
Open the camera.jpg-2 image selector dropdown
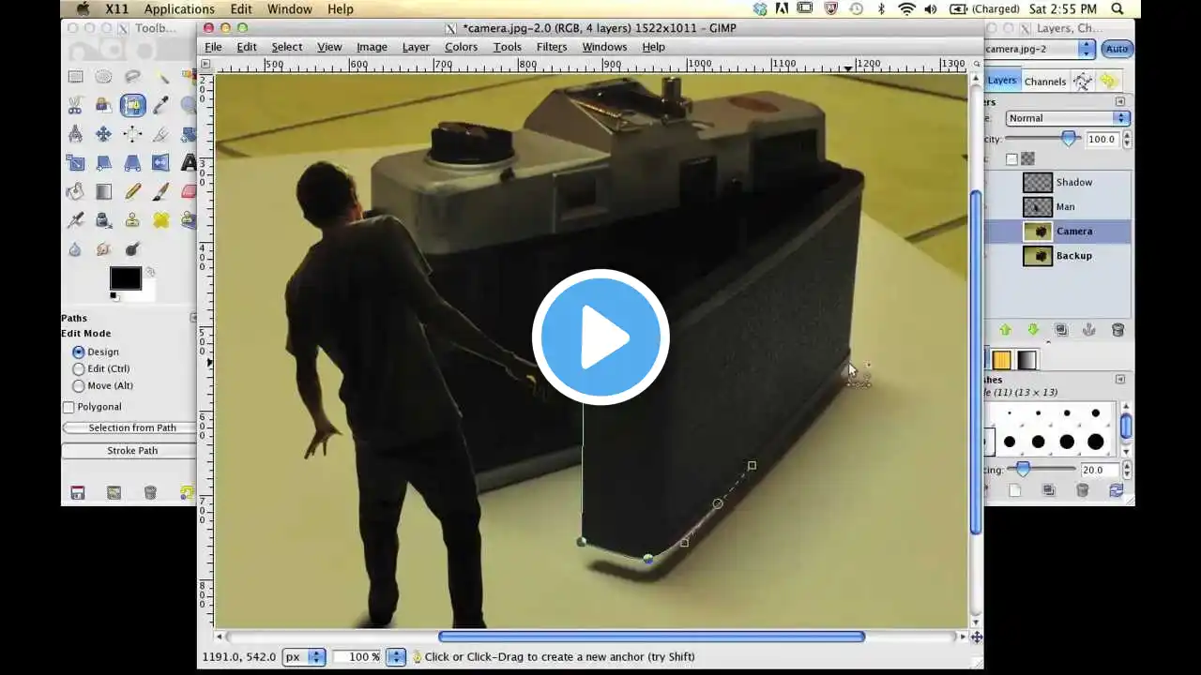pos(1039,49)
